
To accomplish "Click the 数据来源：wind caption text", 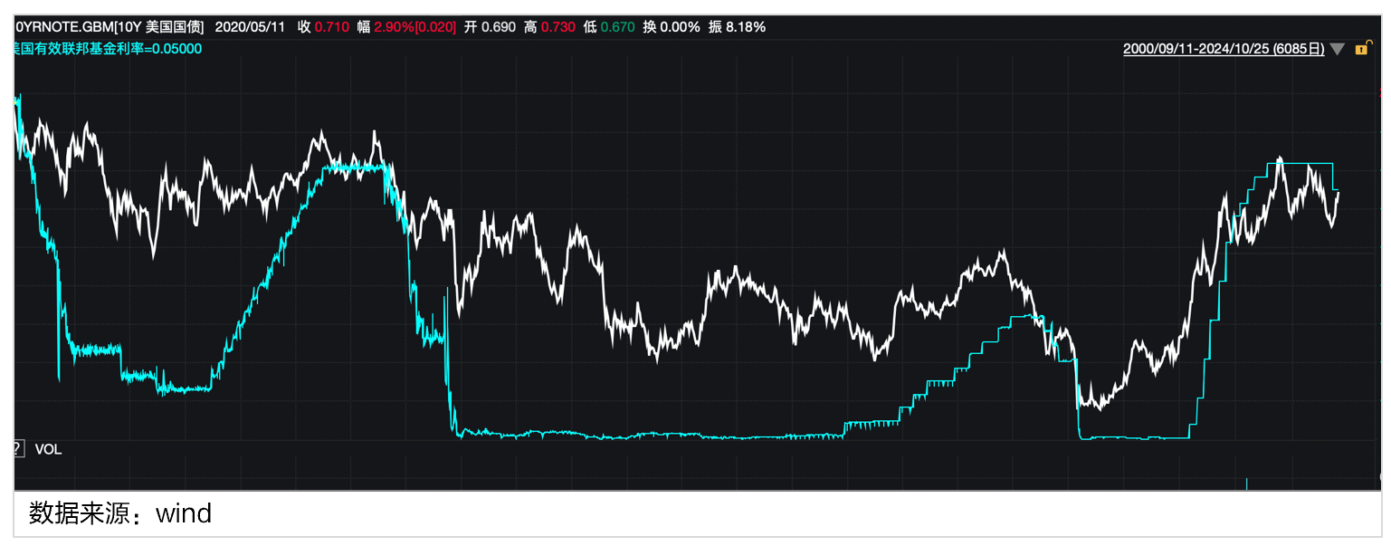I will [120, 513].
